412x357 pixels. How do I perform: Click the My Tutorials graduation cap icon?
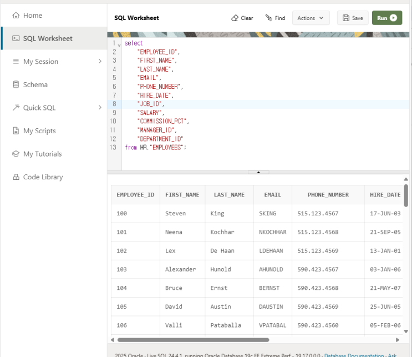(16, 154)
